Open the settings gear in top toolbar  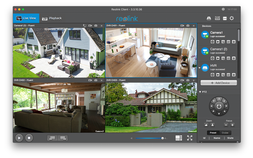tap(232, 18)
